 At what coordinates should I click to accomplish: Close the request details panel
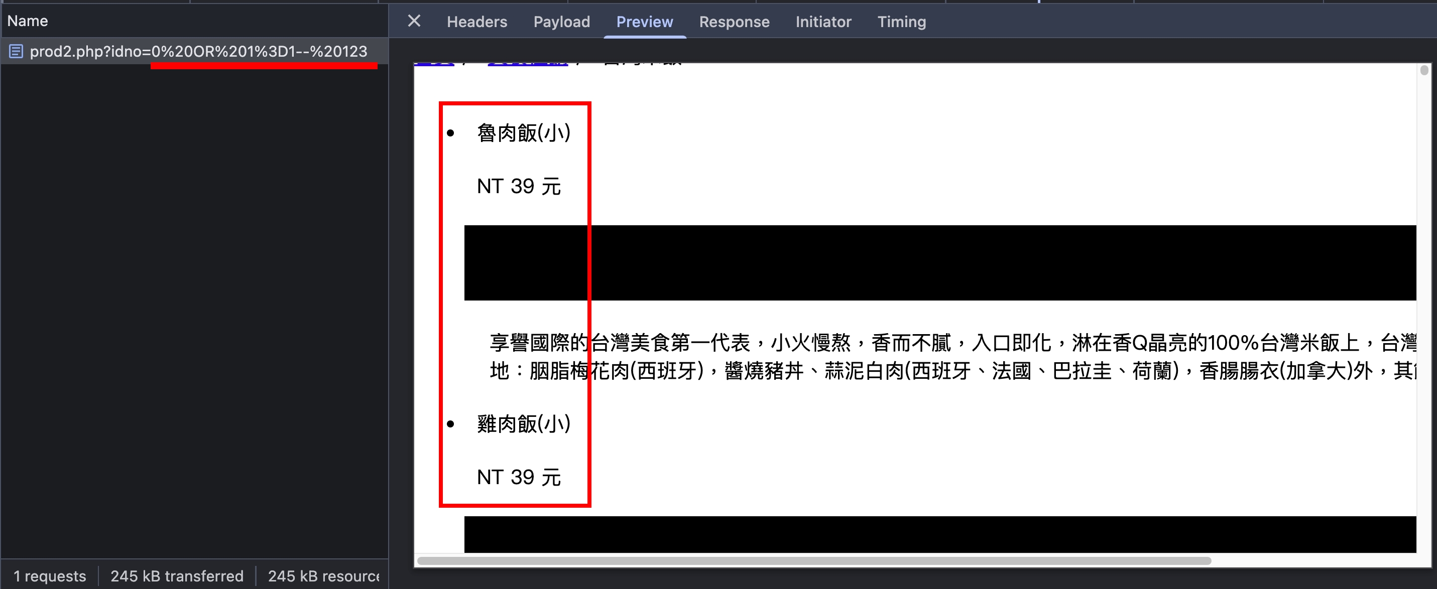[414, 21]
